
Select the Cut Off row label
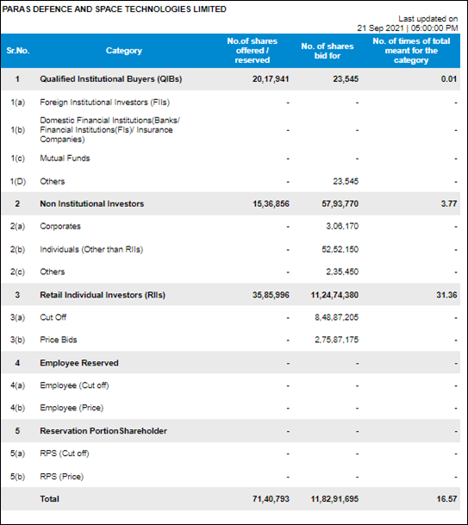coord(53,317)
